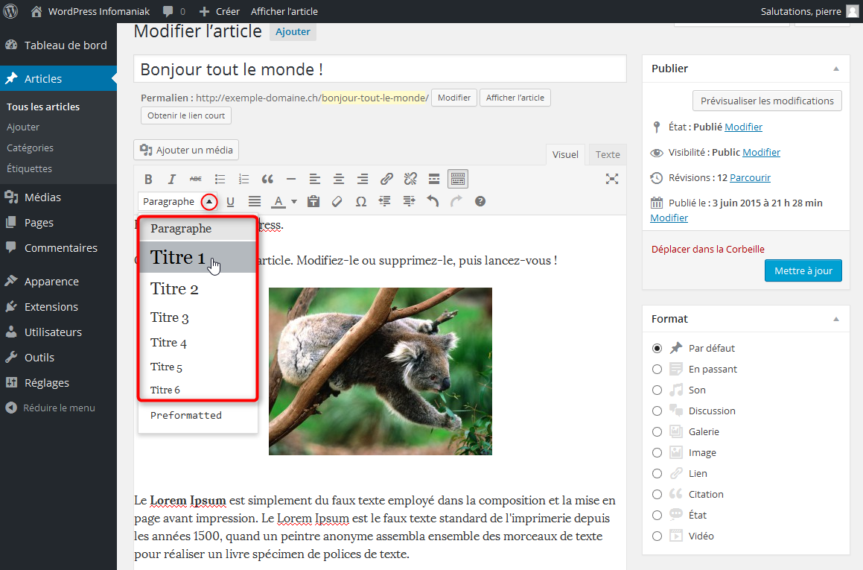Click the Mettre à jour button

(x=803, y=270)
